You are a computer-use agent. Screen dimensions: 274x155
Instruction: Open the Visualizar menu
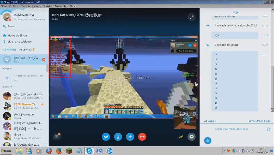pyautogui.click(x=48, y=6)
